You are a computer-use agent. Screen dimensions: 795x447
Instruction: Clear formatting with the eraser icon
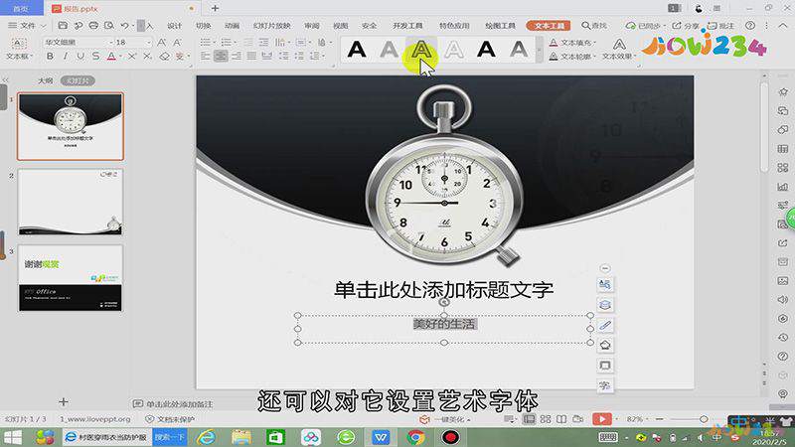(164, 57)
